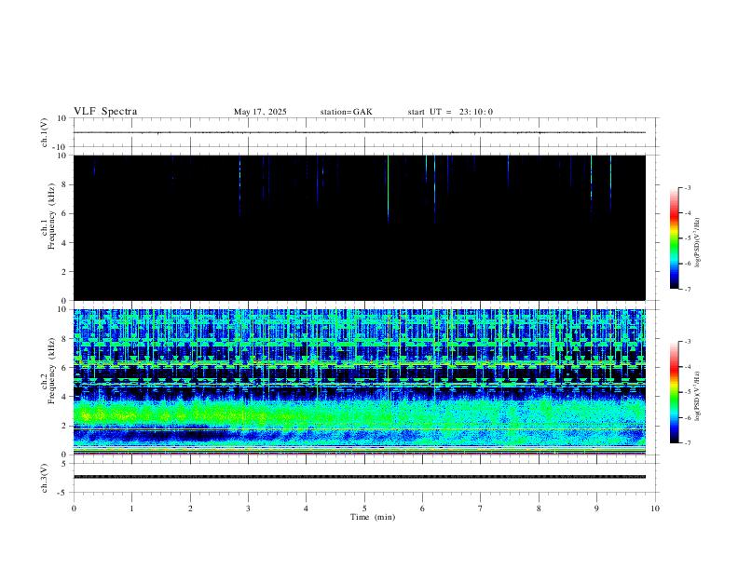Click the x-axis tick label "0" at the bottom

74,509
